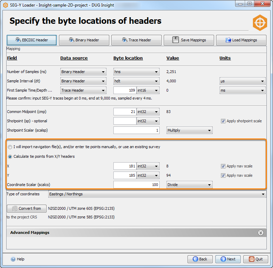273x268 pixels.
Task: Open Sample Interval data source dropdown
Action: 83,81
